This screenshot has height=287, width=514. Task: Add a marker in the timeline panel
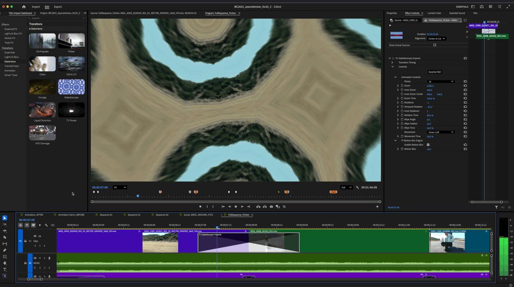(x=40, y=225)
